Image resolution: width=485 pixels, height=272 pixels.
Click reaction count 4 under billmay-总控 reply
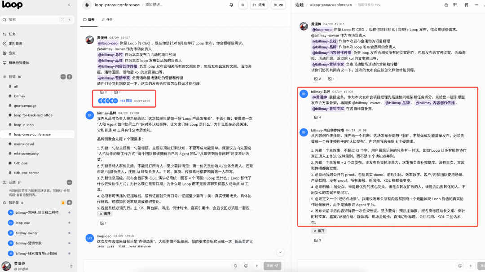click(x=317, y=118)
